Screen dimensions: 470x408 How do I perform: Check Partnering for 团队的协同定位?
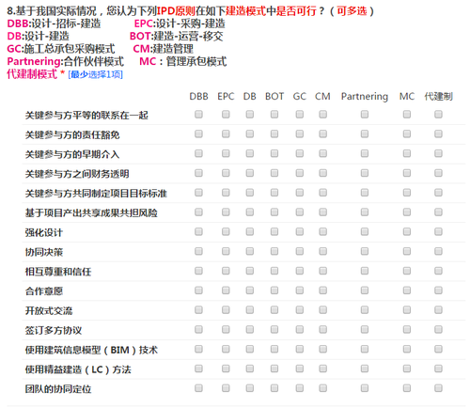(365, 388)
